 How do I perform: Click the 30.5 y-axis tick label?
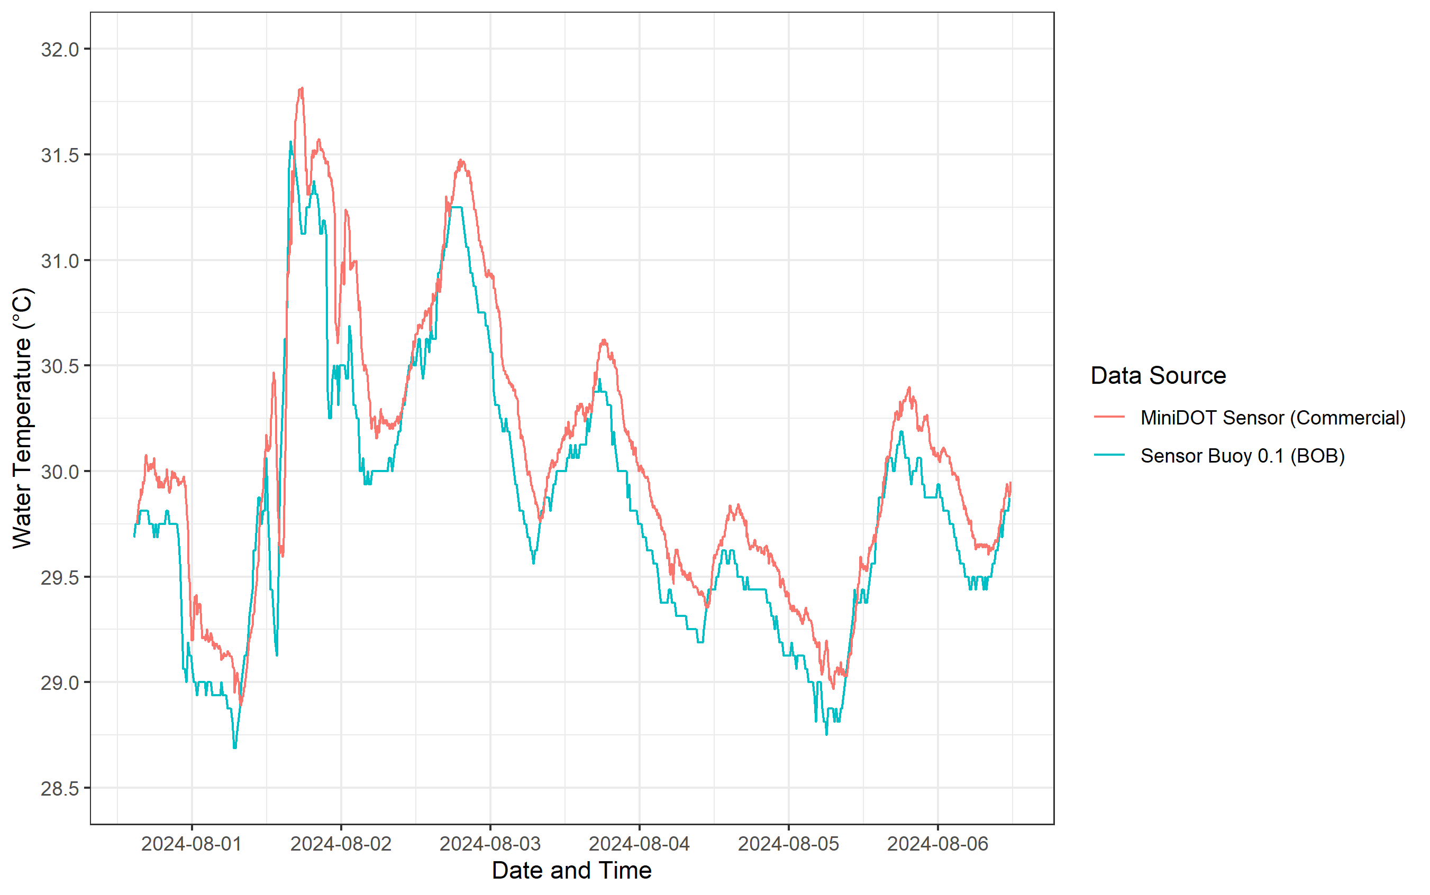tap(60, 366)
